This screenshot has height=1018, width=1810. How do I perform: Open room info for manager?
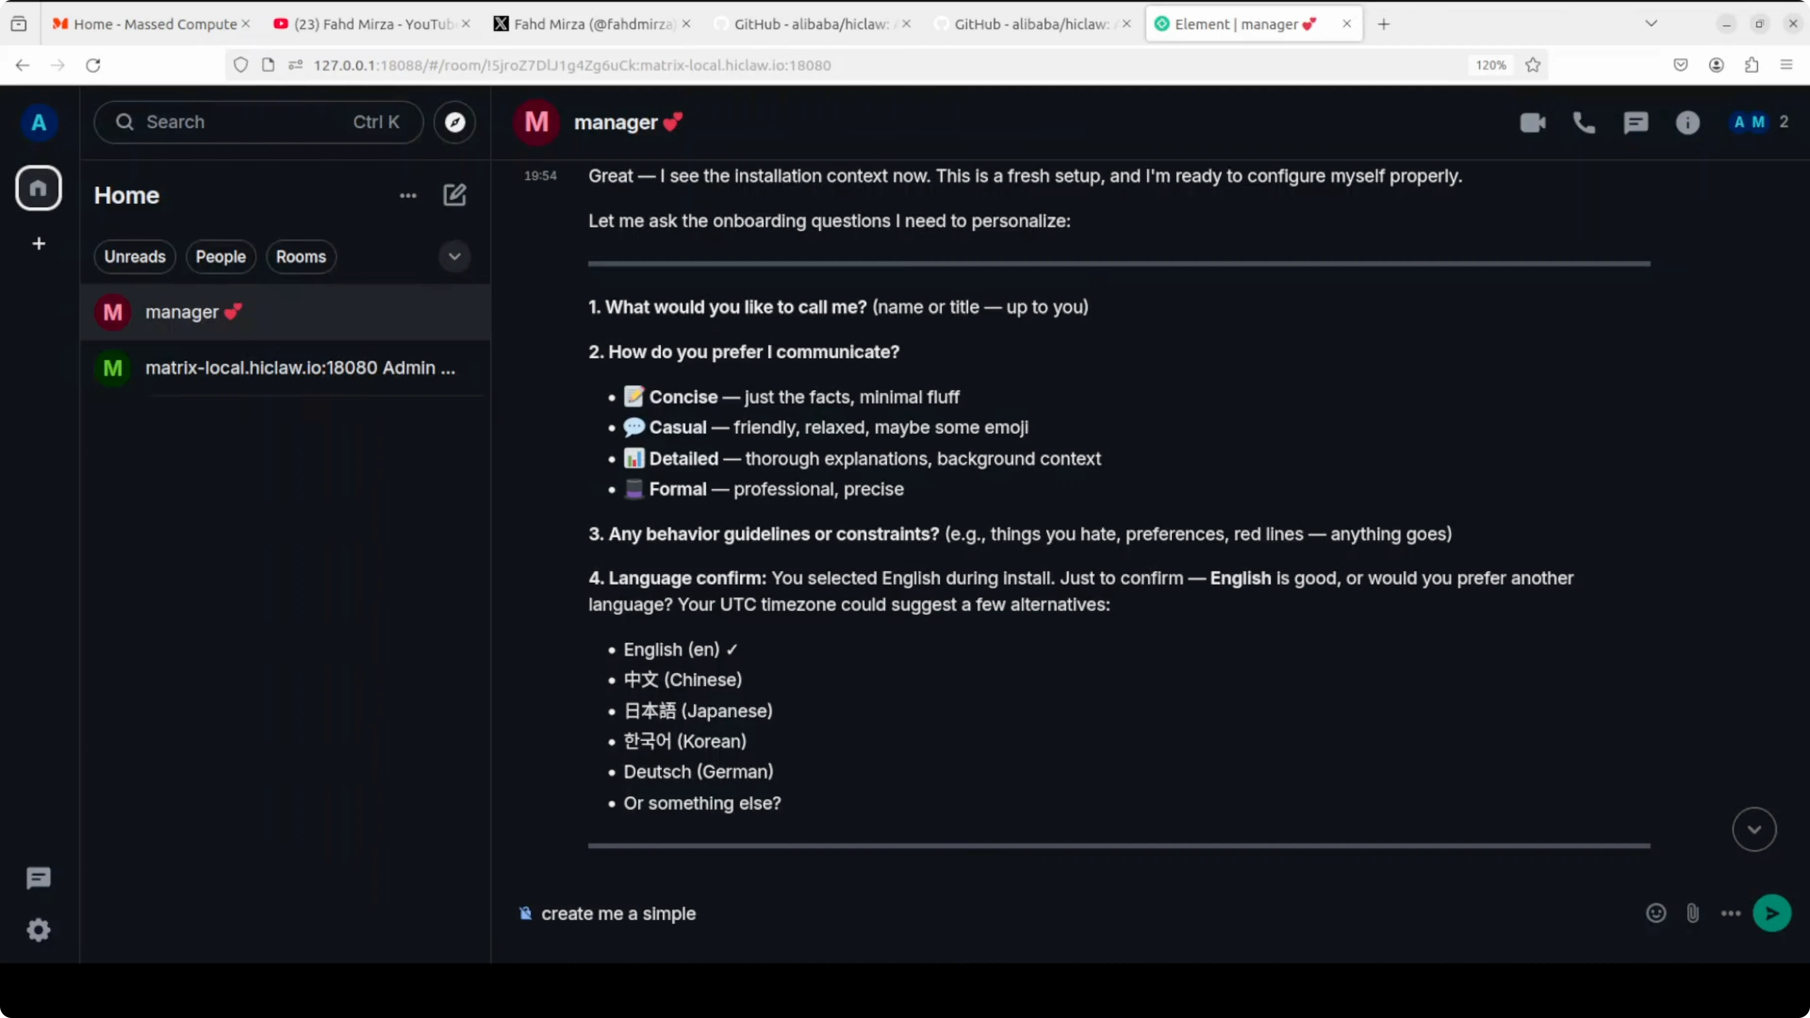[x=1688, y=122]
